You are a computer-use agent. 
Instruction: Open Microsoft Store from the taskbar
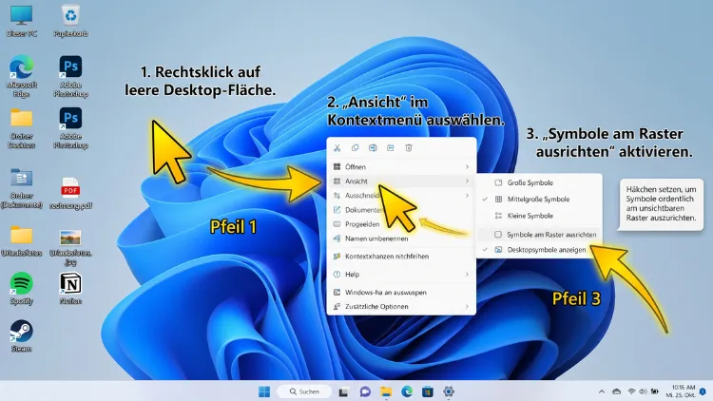click(428, 391)
